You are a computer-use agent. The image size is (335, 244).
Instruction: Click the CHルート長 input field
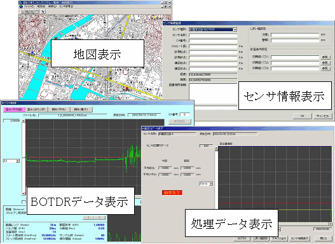point(213,46)
